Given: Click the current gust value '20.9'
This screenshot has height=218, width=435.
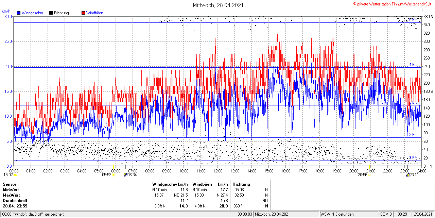Looking at the screenshot, I should pos(224,206).
